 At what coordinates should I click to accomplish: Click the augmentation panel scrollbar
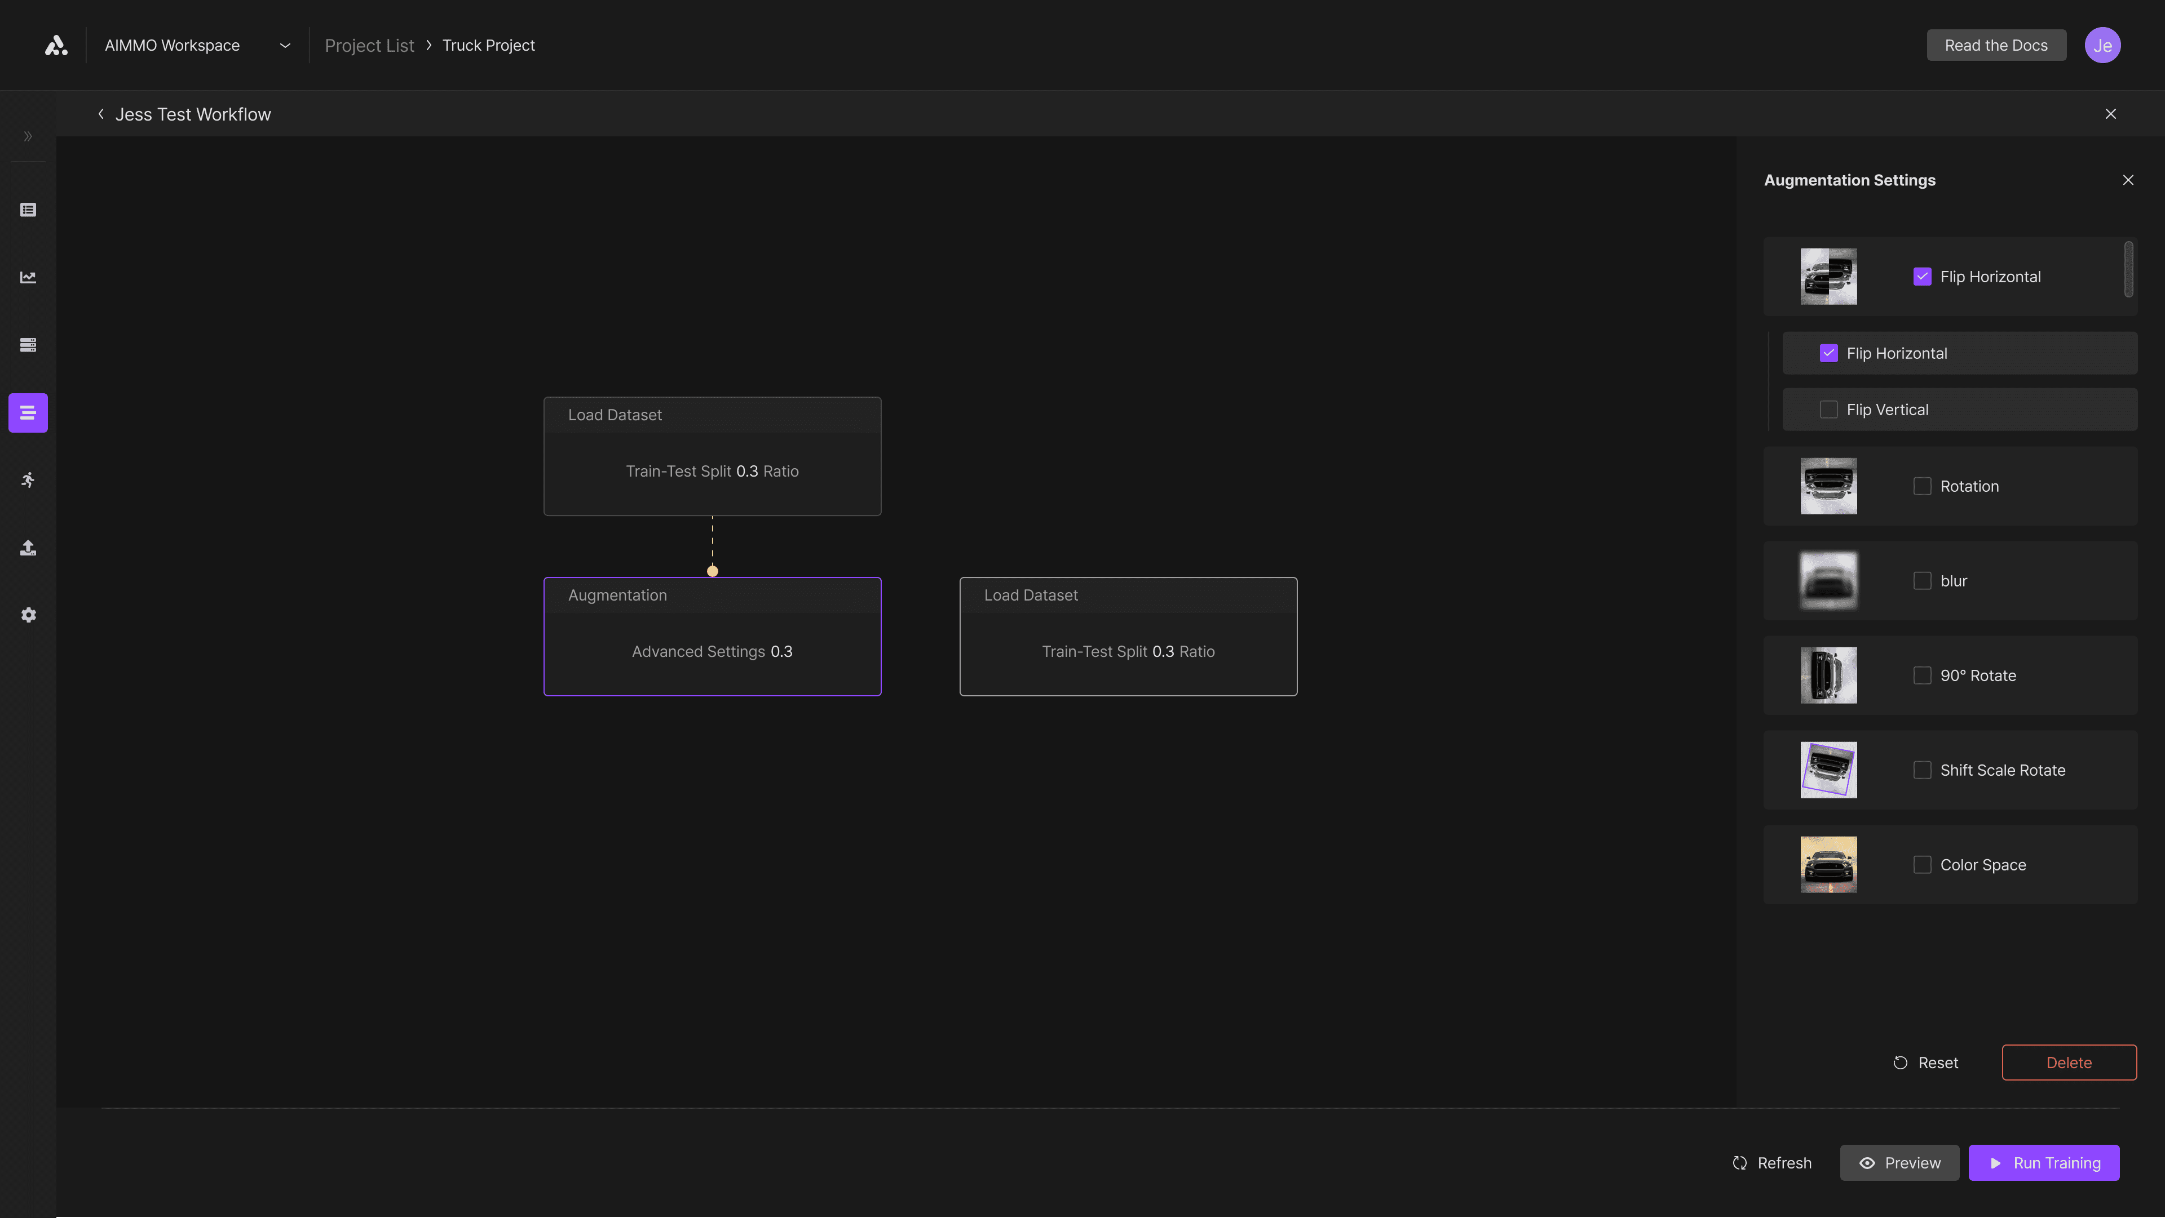tap(2128, 270)
